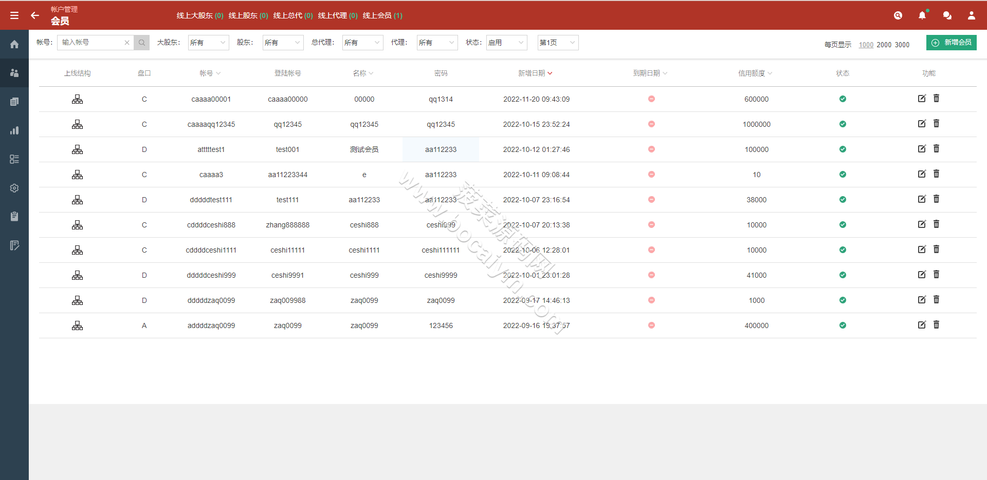
Task: Select the 线上会员 tab
Action: click(x=382, y=15)
